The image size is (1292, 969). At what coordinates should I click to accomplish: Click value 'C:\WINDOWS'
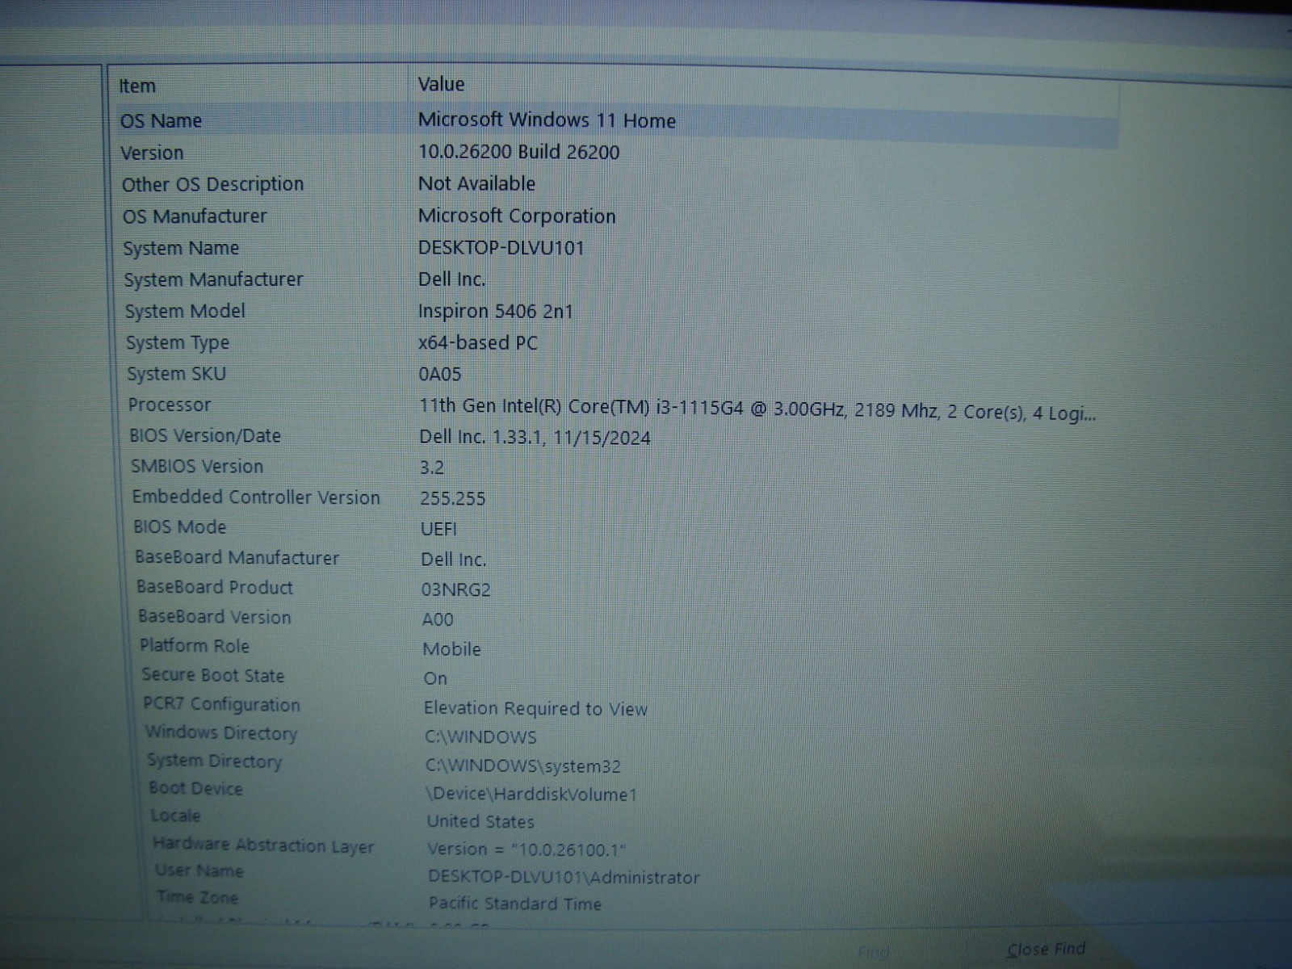[480, 736]
